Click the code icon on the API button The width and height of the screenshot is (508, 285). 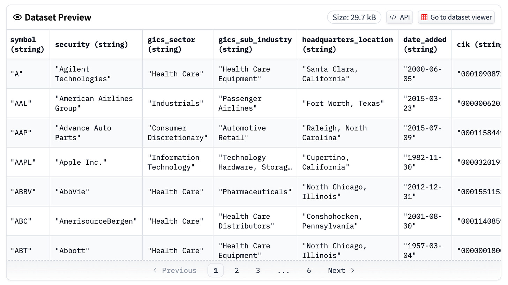(x=393, y=17)
